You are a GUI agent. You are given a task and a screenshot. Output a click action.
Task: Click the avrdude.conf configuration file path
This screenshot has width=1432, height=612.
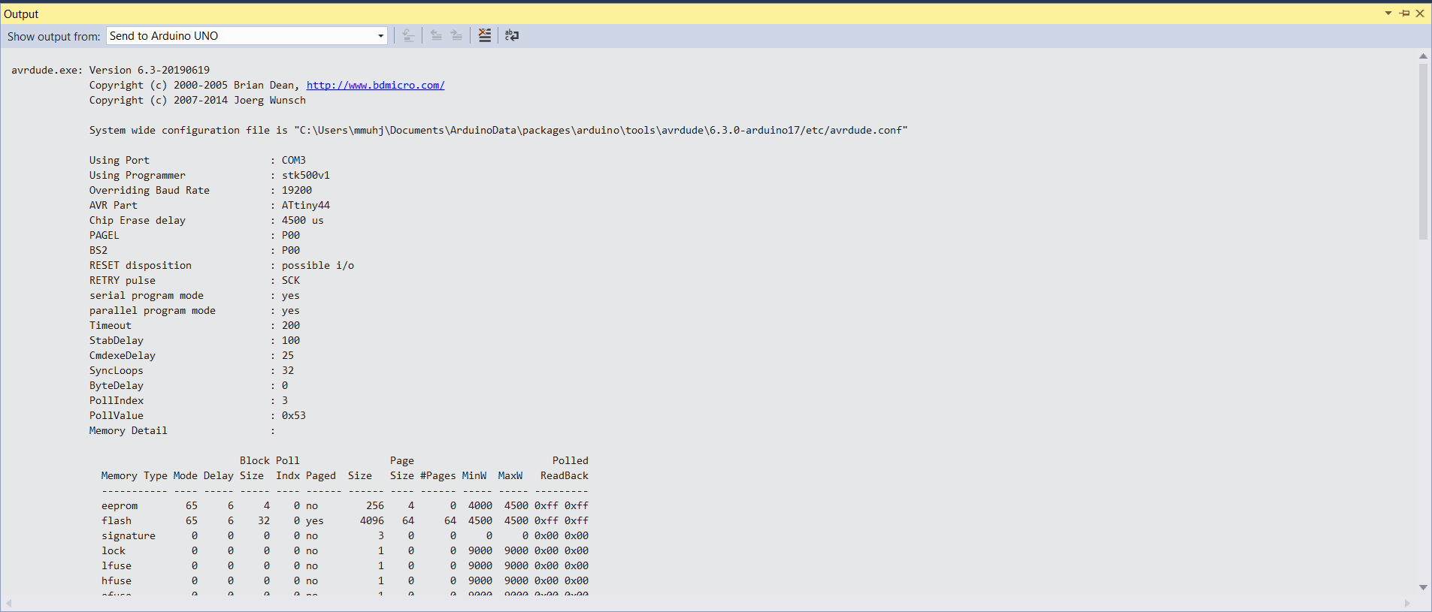(601, 130)
